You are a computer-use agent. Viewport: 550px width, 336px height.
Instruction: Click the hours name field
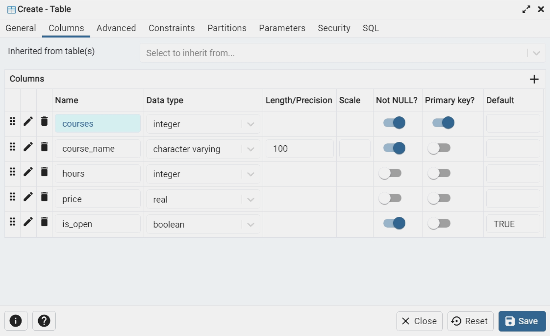click(97, 174)
